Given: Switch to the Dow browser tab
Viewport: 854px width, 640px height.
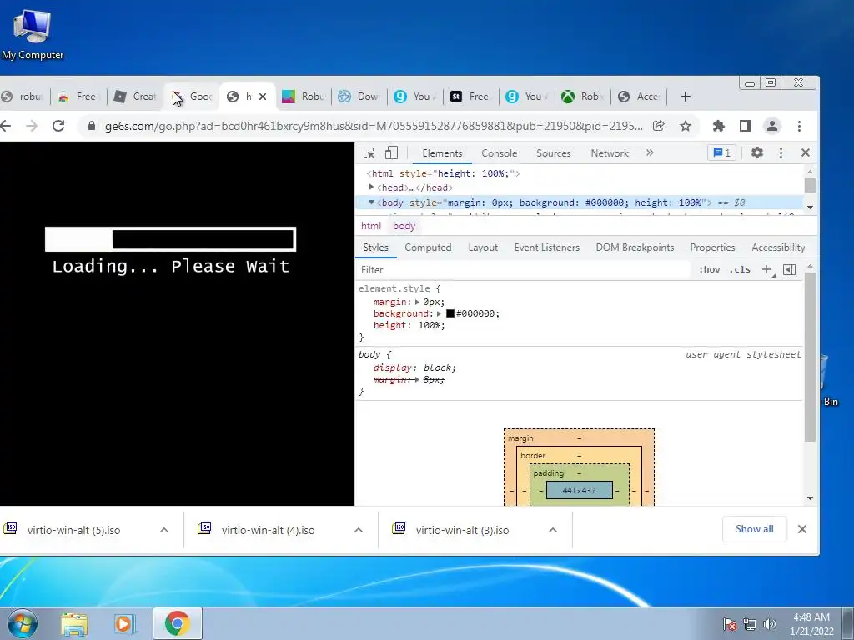Looking at the screenshot, I should [359, 97].
